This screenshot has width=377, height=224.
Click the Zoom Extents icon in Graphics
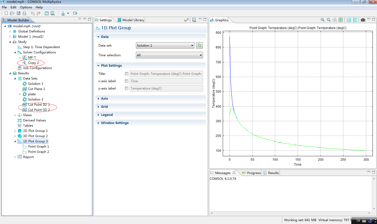pyautogui.click(x=341, y=20)
